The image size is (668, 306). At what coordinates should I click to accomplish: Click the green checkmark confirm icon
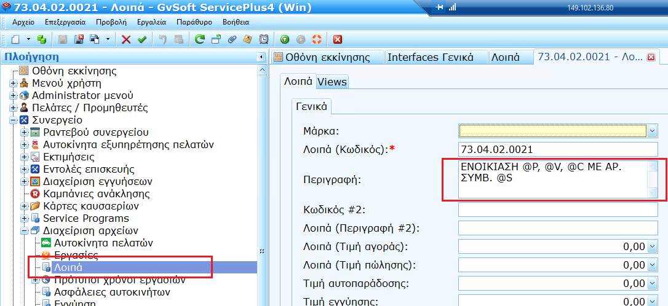[x=142, y=39]
